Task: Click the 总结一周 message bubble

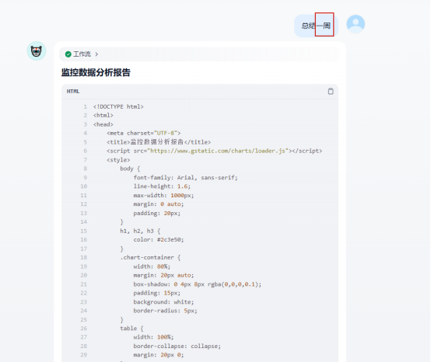Action: click(316, 26)
